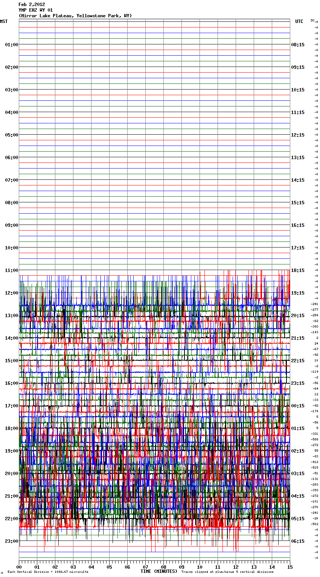Click the 00:15 UTC time label
Image resolution: width=320 pixels, height=577 pixels.
[x=298, y=406]
